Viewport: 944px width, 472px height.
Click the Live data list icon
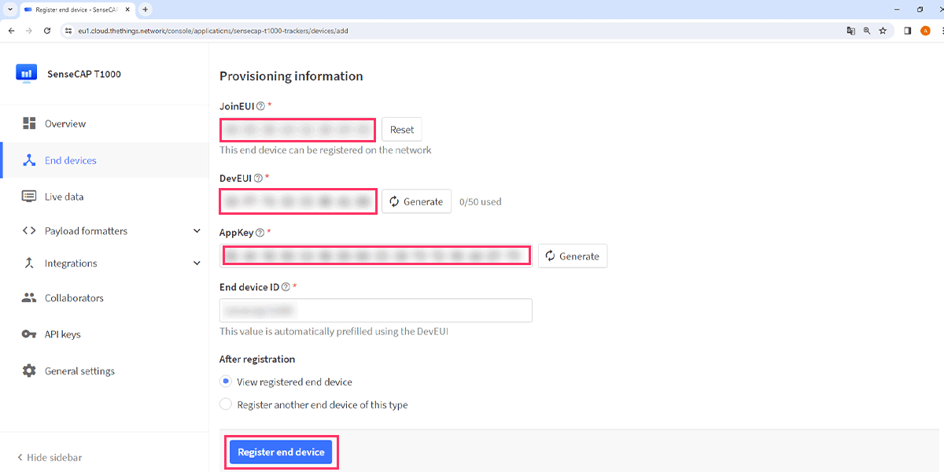tap(29, 197)
